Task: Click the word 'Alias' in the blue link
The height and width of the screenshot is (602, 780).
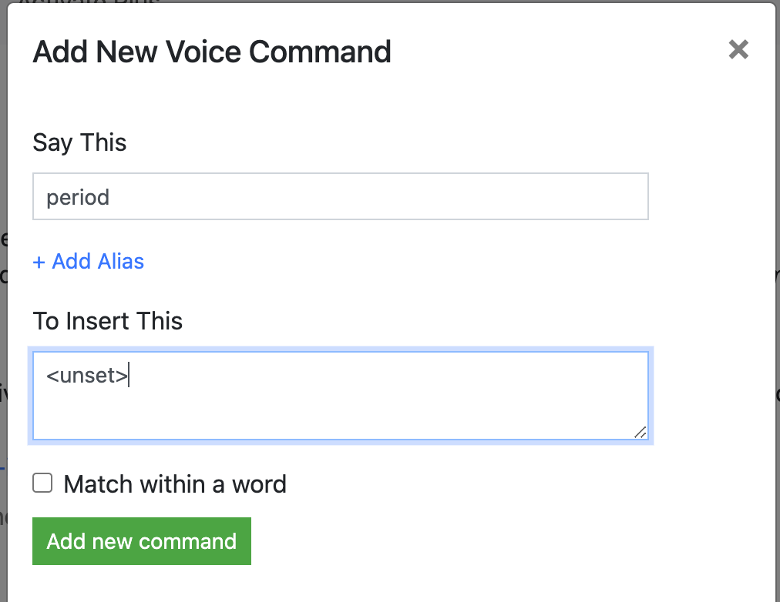Action: point(121,262)
